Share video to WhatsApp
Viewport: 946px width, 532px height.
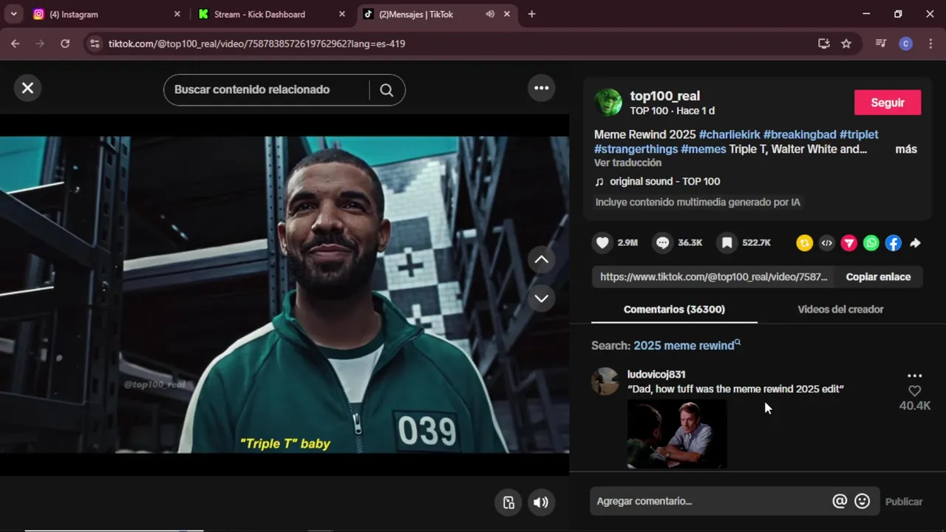[871, 243]
